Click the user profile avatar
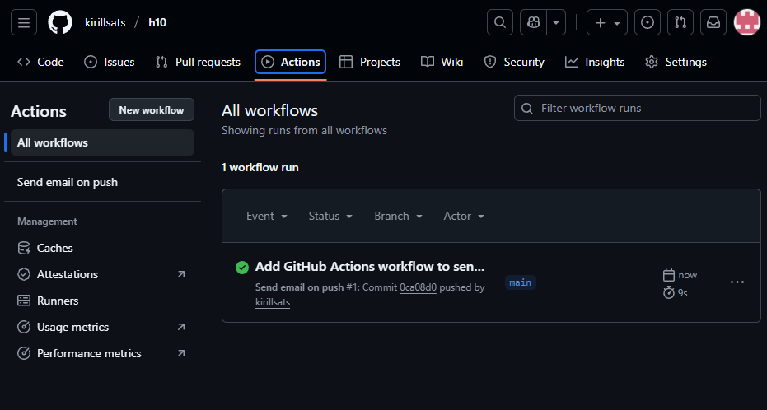This screenshot has width=767, height=410. (747, 22)
